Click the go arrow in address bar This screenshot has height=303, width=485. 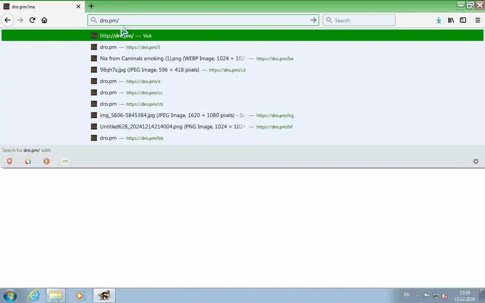click(313, 20)
